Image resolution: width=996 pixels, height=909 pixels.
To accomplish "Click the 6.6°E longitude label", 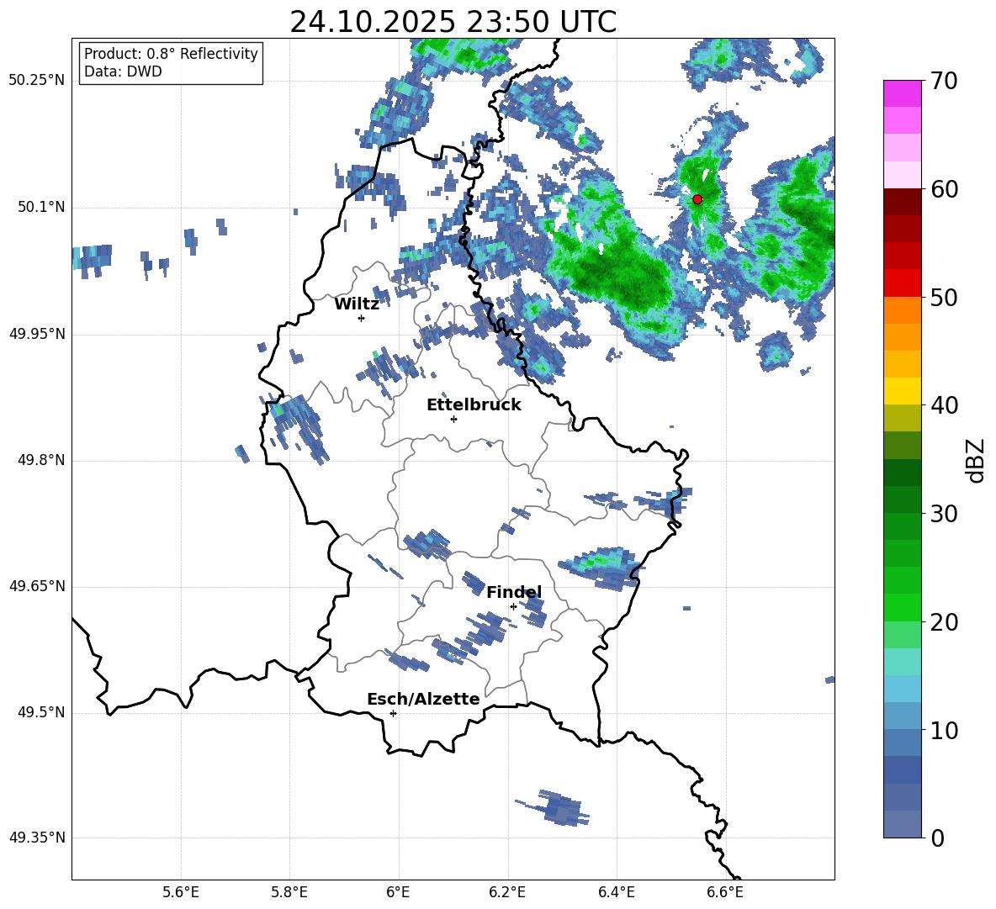I will [725, 892].
